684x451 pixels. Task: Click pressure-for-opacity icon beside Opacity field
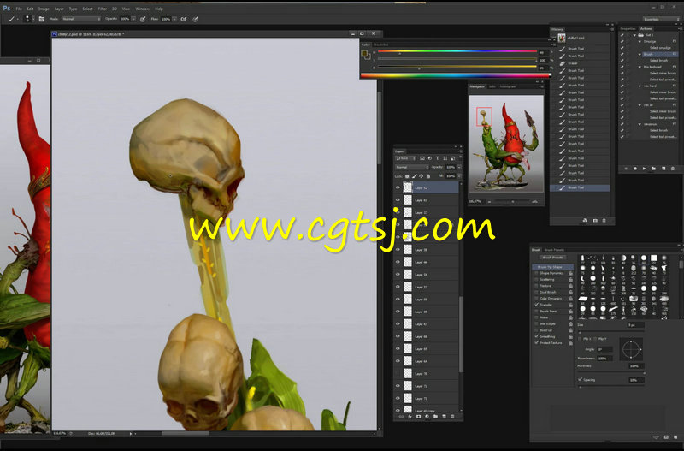pos(143,19)
